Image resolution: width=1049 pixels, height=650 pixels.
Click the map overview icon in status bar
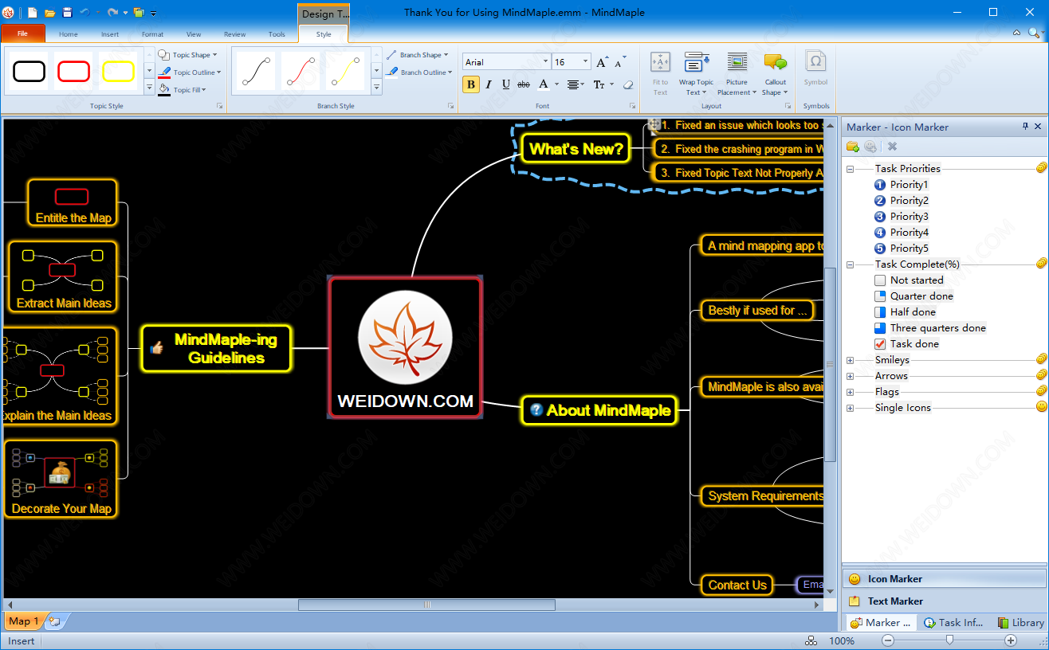click(x=811, y=640)
